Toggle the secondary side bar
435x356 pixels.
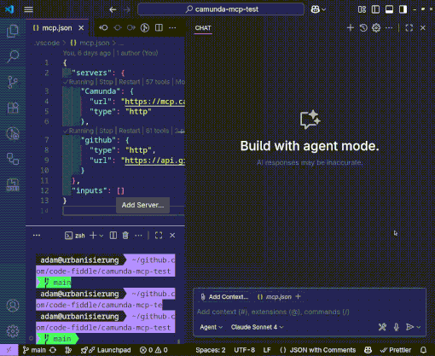pyautogui.click(x=403, y=9)
